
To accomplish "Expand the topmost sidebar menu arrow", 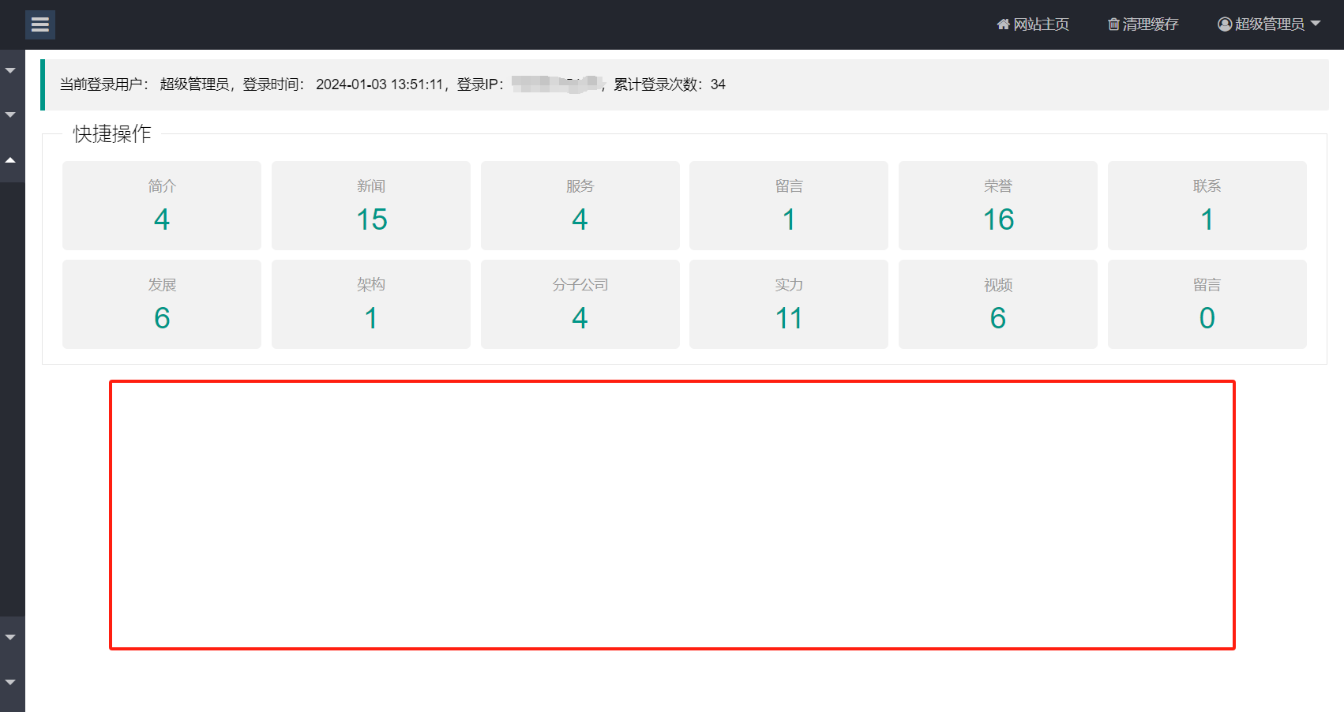I will click(10, 71).
